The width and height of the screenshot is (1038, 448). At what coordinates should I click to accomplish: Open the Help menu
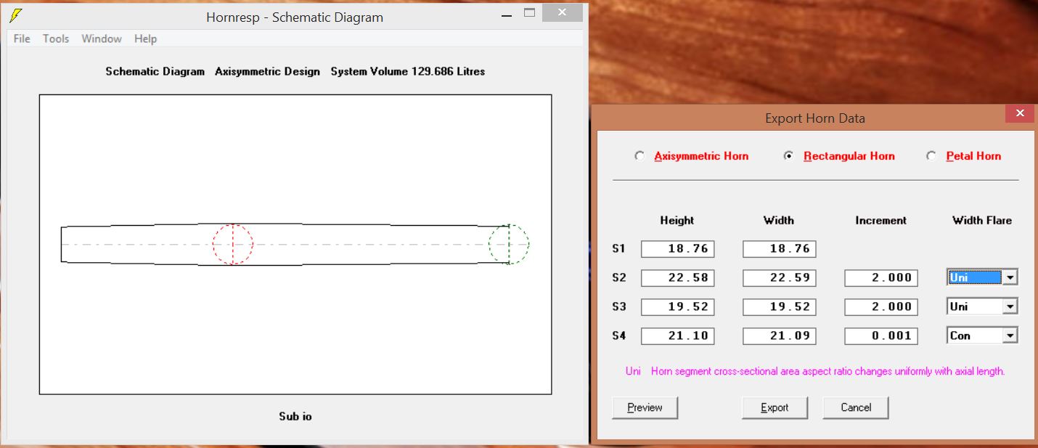[x=145, y=38]
